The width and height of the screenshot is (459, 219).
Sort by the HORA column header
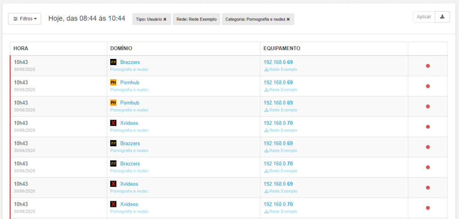[21, 48]
